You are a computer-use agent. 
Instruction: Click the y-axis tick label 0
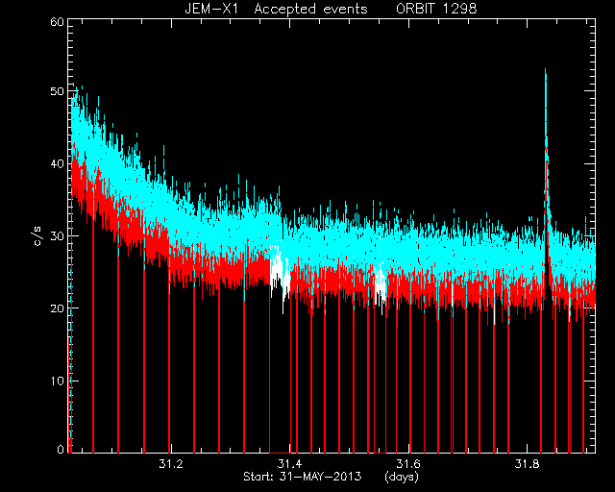(x=61, y=449)
